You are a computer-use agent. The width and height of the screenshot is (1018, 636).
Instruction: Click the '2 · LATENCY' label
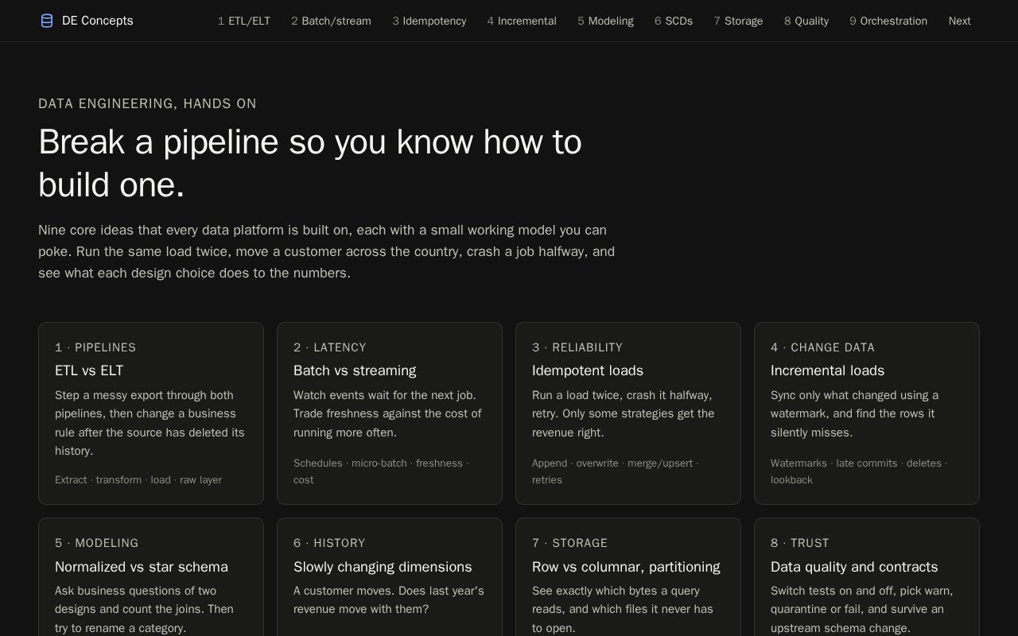click(x=330, y=347)
